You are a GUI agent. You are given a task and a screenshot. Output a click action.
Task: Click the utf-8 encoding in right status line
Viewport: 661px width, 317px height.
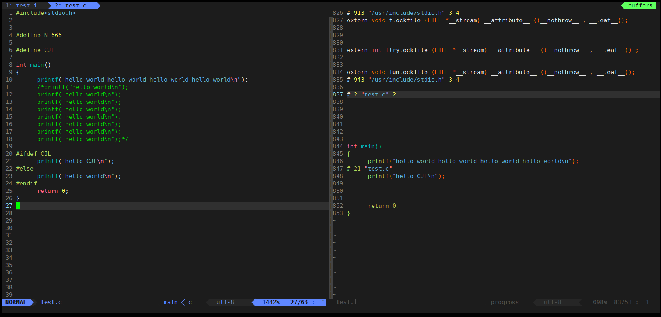click(x=552, y=302)
